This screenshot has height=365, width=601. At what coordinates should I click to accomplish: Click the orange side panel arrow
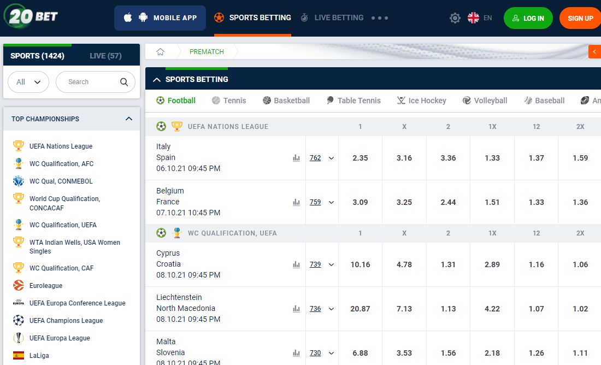594,51
